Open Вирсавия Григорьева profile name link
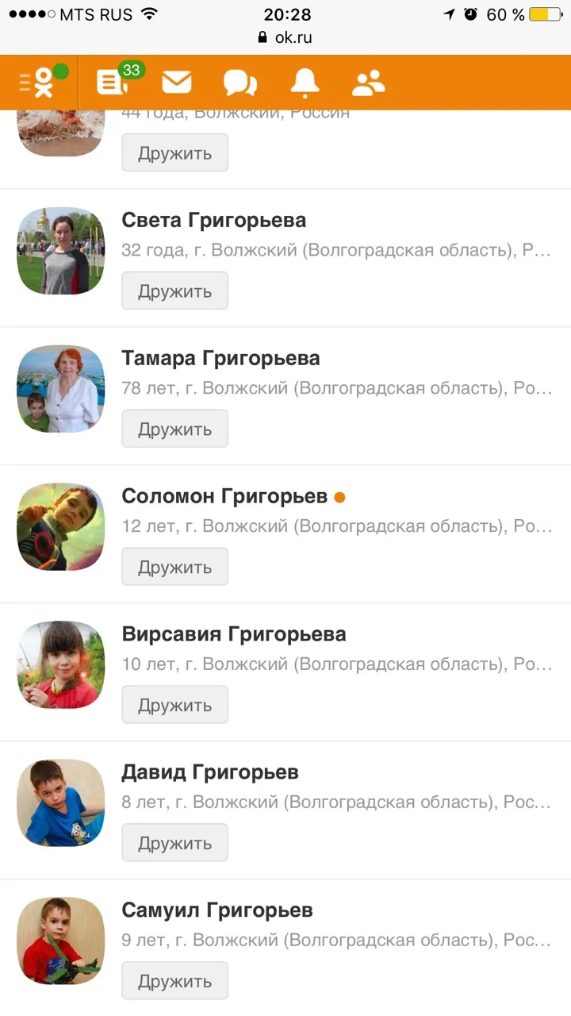 tap(234, 634)
